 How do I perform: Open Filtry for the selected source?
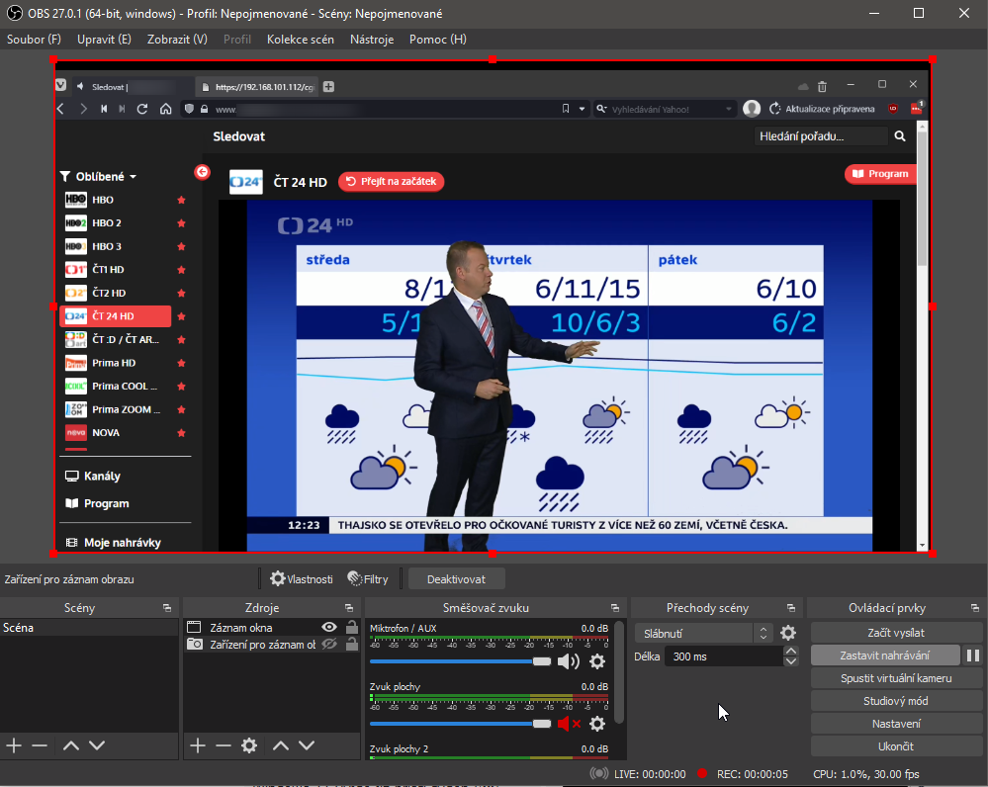pyautogui.click(x=368, y=578)
